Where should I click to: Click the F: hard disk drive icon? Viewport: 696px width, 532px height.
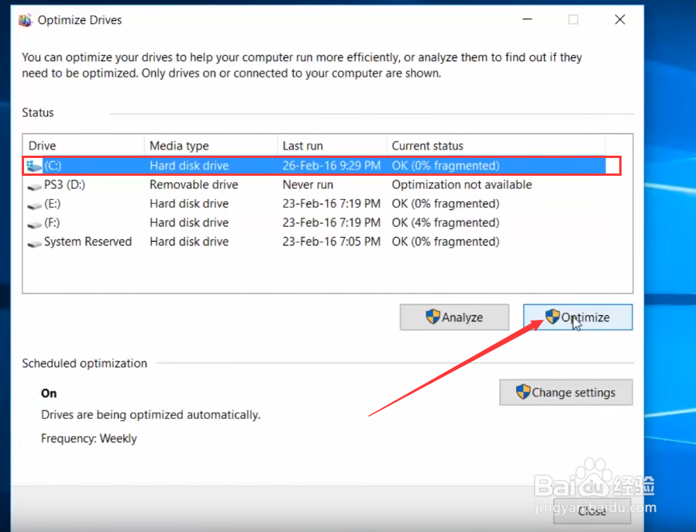click(34, 222)
